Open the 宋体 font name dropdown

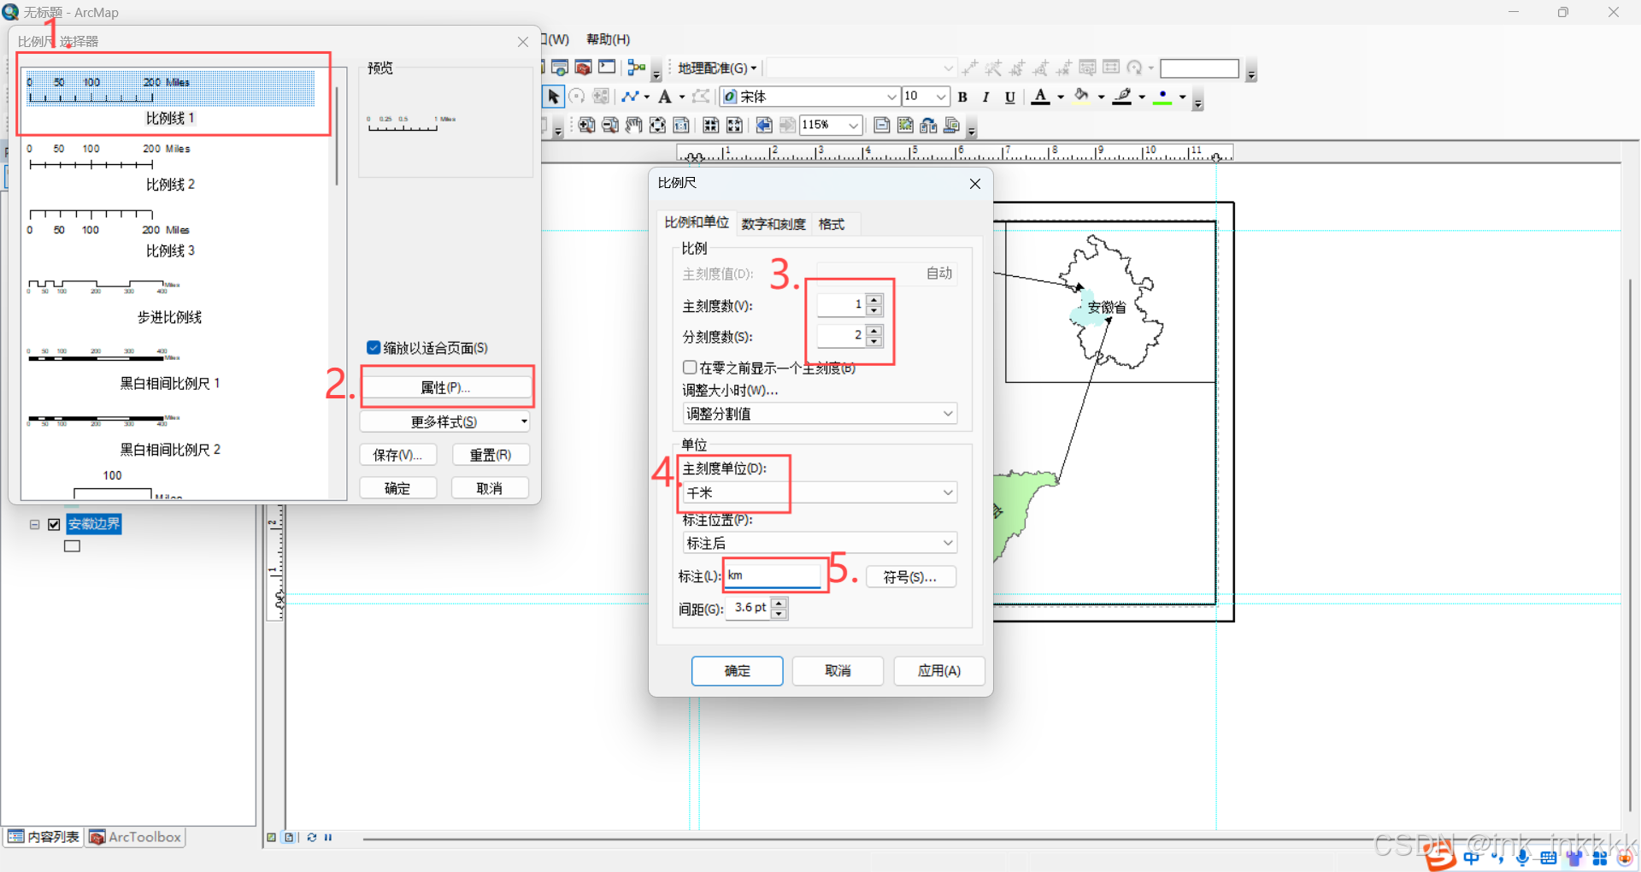[891, 97]
